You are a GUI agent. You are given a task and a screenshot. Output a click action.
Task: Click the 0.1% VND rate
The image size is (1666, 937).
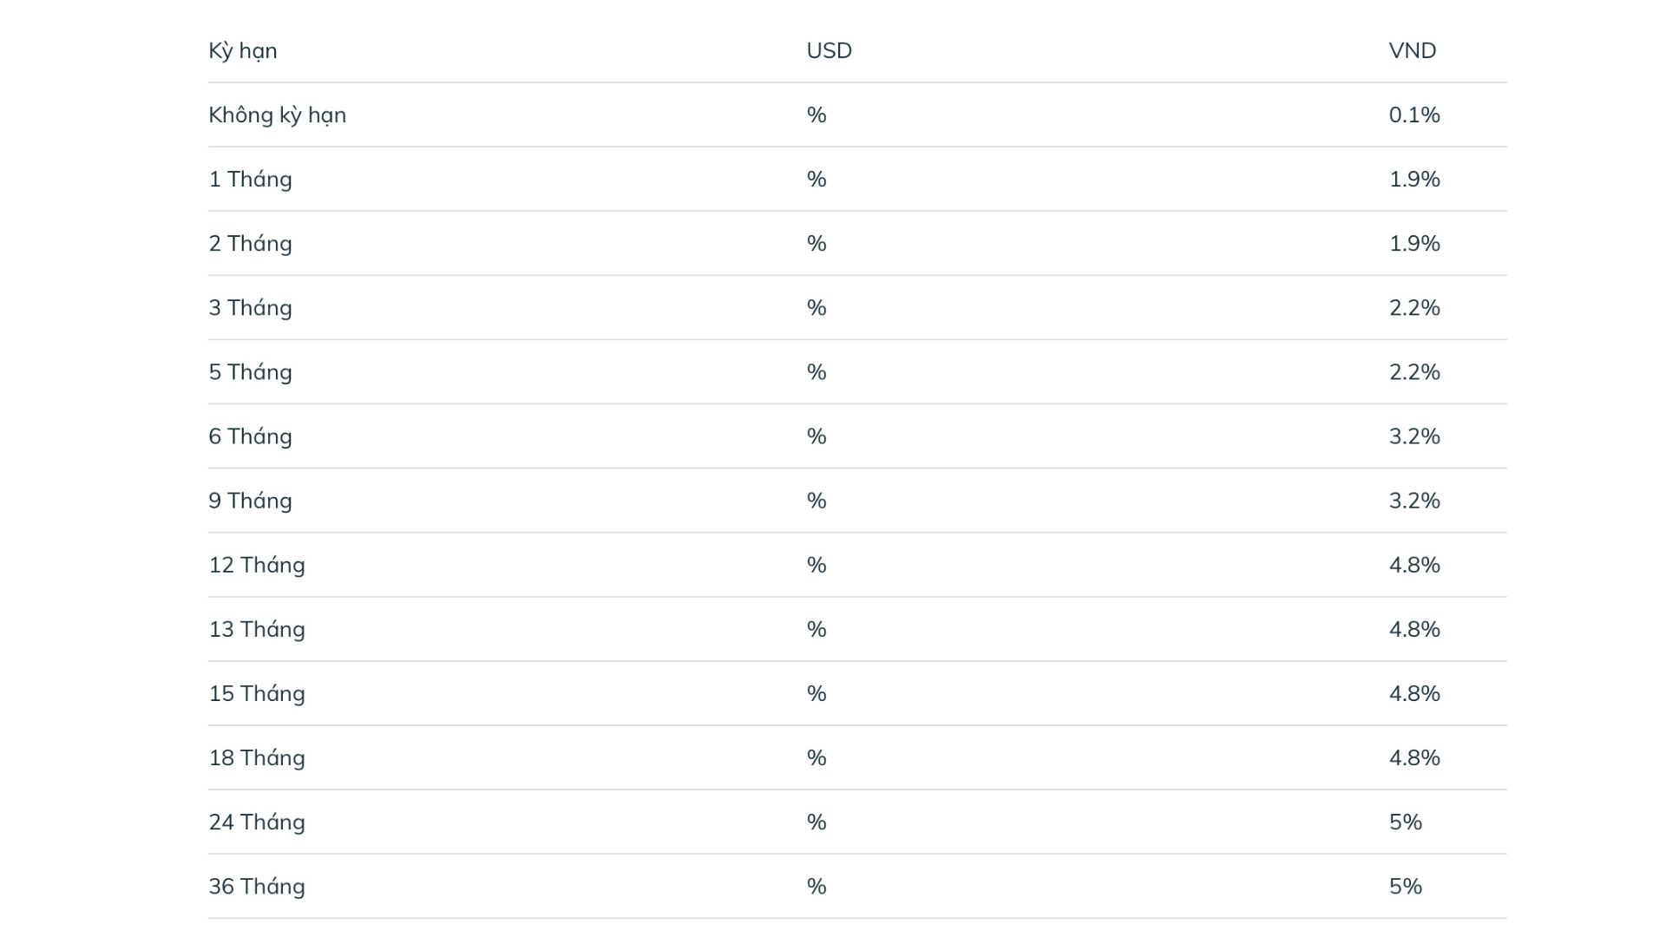click(x=1414, y=115)
